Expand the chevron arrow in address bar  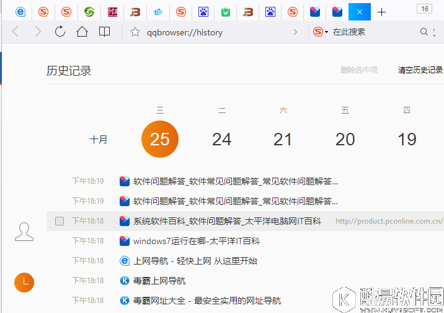tap(295, 32)
